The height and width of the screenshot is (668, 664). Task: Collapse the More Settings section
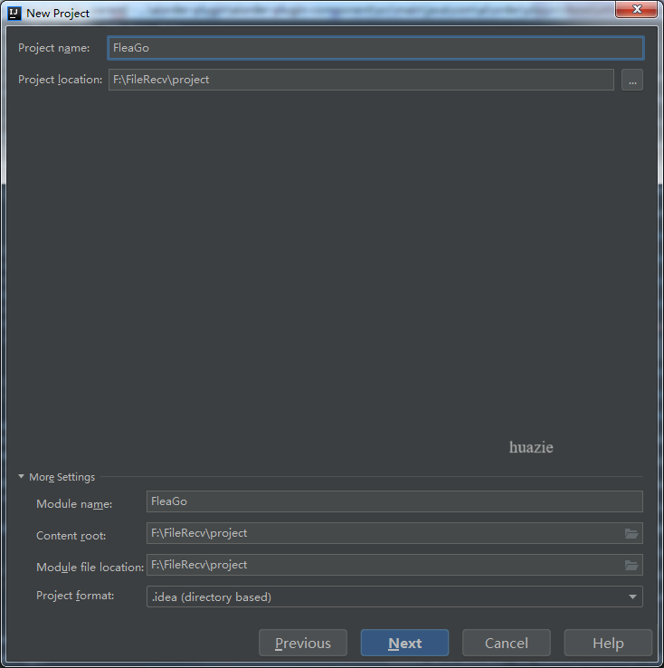tap(22, 477)
